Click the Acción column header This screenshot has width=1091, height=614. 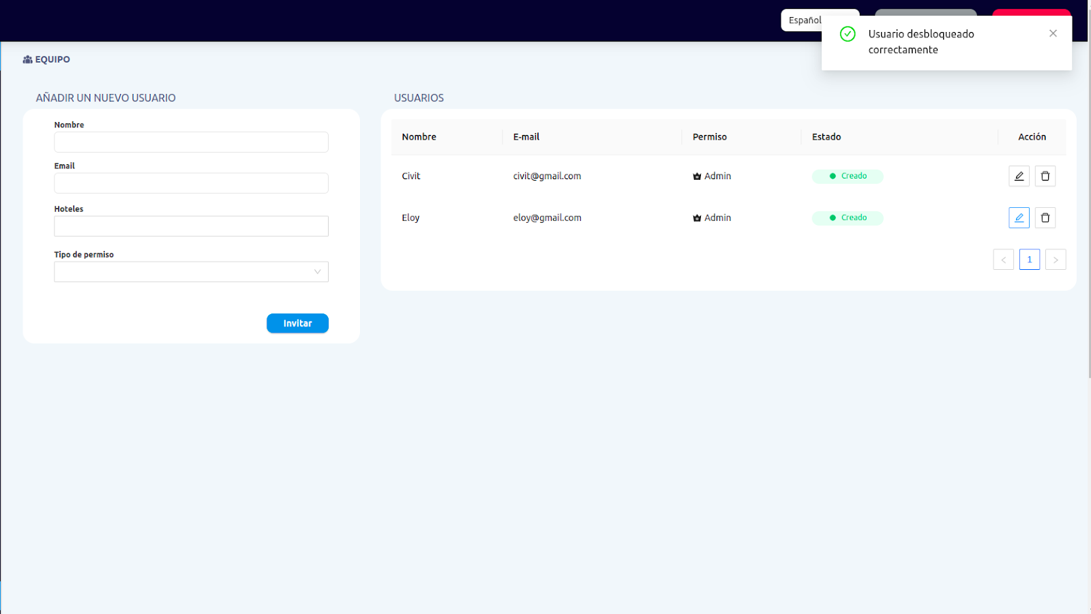(x=1032, y=137)
